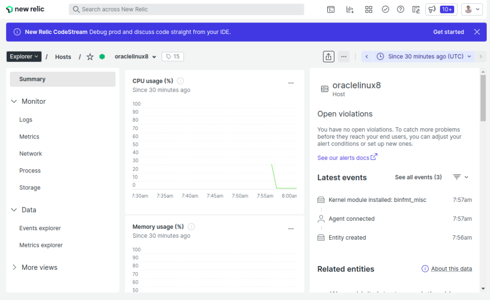Image resolution: width=490 pixels, height=300 pixels.
Task: Click scrollbar down arrow in right panel
Action: pyautogui.click(x=483, y=289)
